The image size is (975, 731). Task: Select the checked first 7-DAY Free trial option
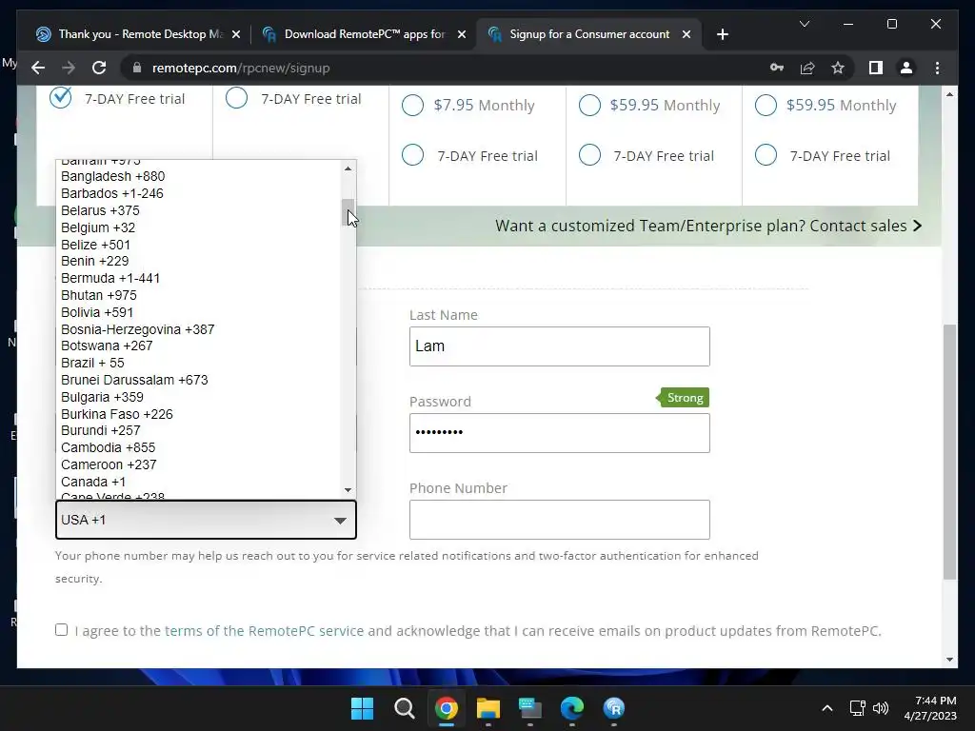coord(60,98)
